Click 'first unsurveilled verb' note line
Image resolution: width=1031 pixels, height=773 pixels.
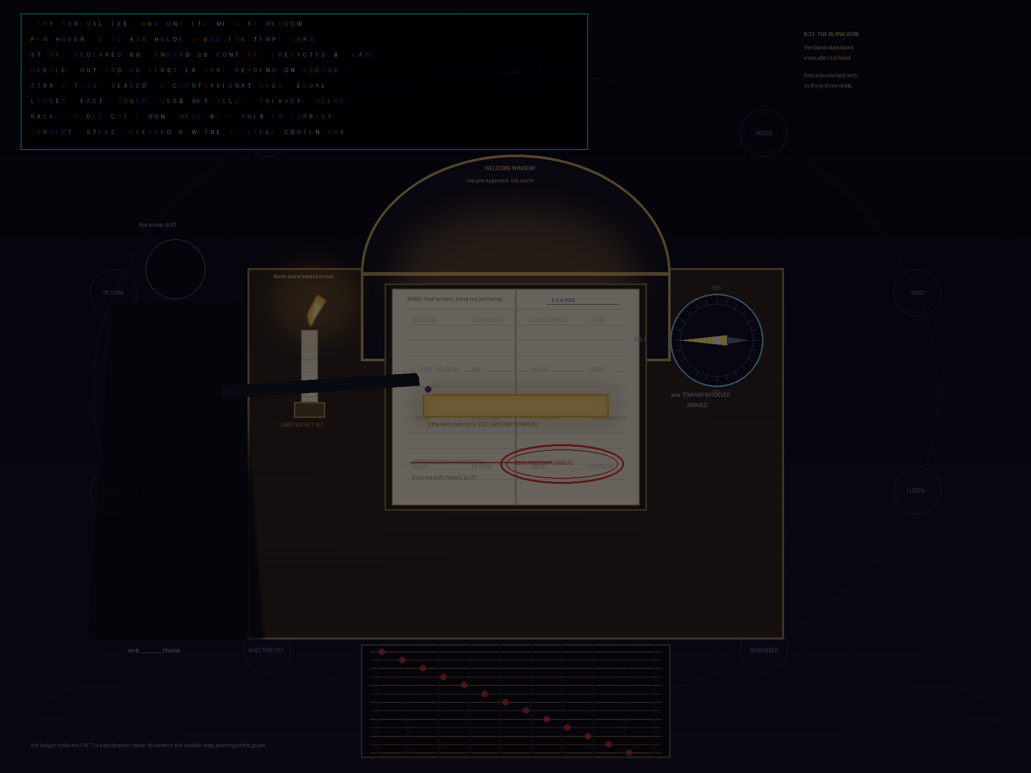[830, 75]
